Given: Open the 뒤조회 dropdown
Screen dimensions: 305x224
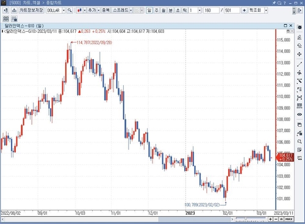Looking at the screenshot, I should tap(266, 10).
